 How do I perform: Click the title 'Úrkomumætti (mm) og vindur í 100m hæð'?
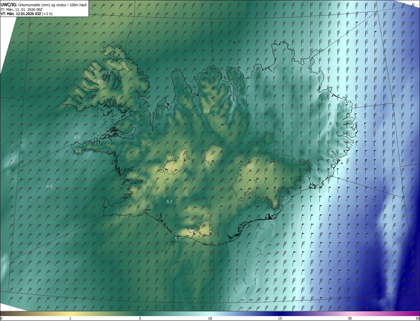tap(52, 5)
